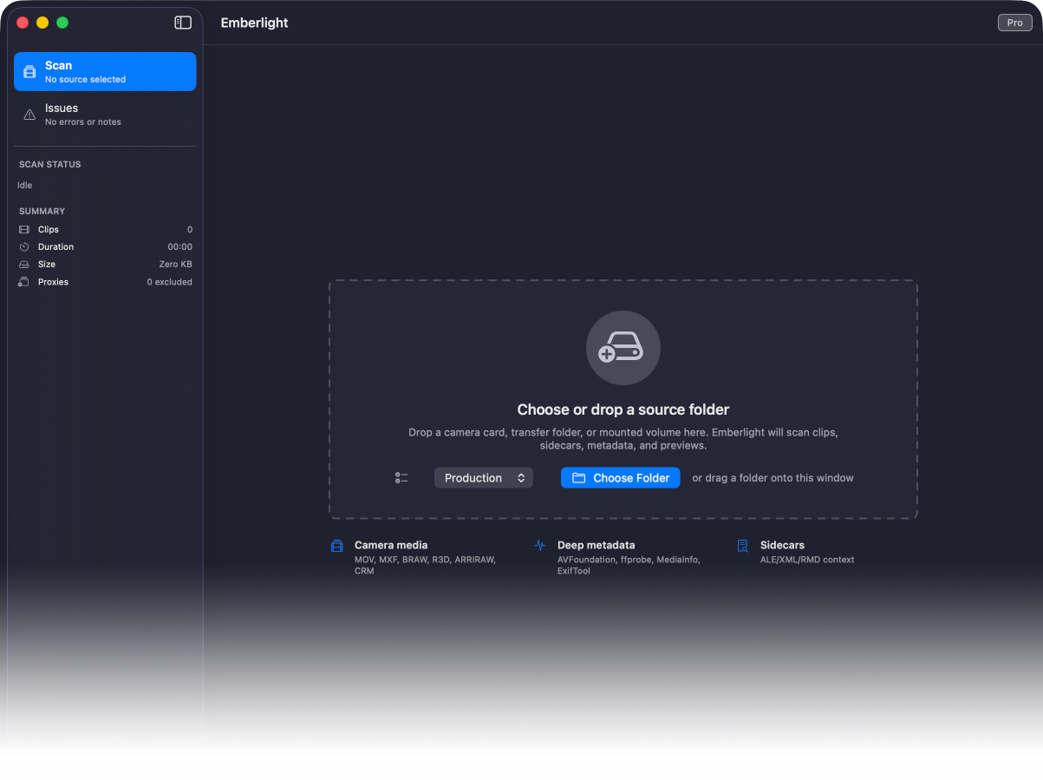Click the "Deep metadata" label
1043x780 pixels.
coord(596,546)
